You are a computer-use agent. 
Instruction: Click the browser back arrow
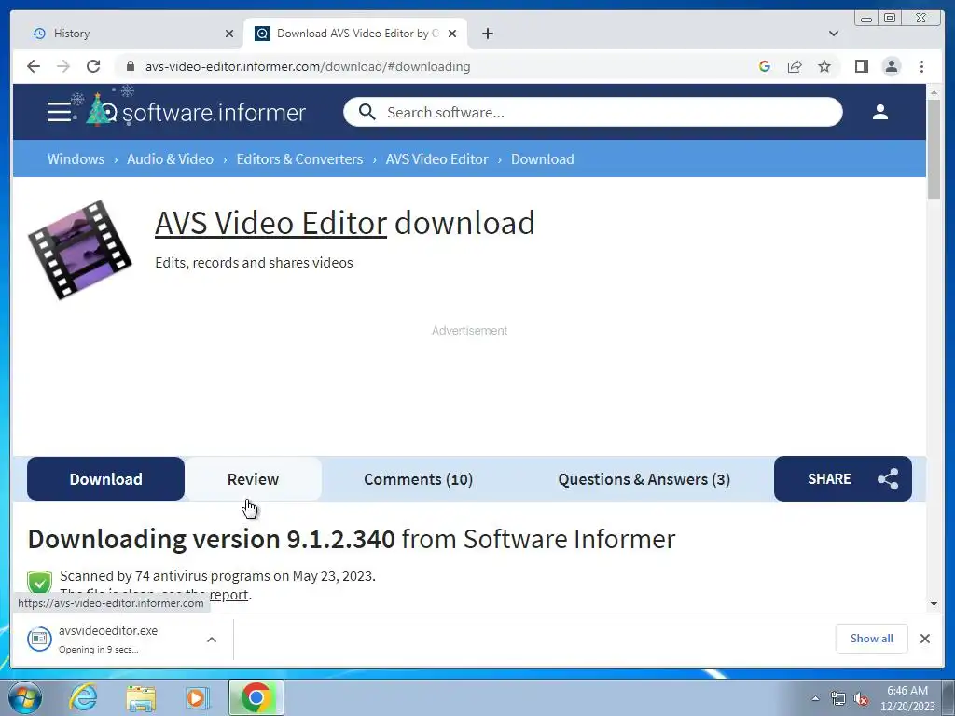point(34,66)
